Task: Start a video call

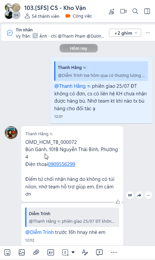Action: pos(123,11)
